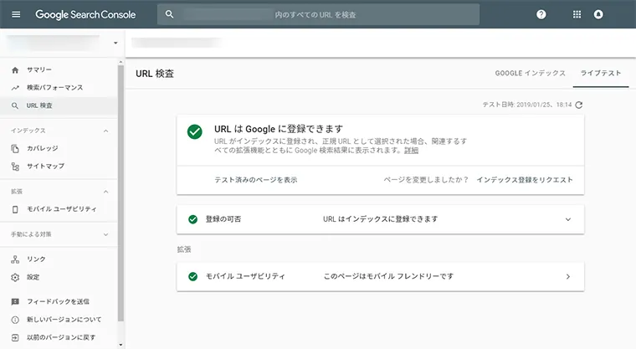This screenshot has height=349, width=636.
Task: Expand the 登録の可否 row chevron
Action: click(x=568, y=219)
